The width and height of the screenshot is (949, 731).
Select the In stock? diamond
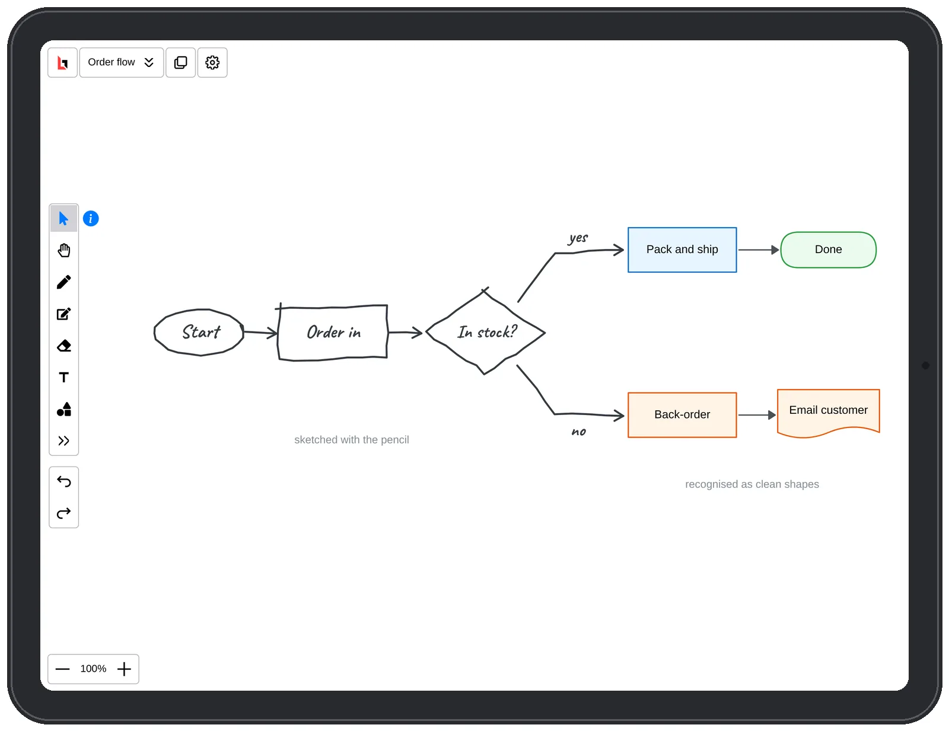(x=485, y=332)
